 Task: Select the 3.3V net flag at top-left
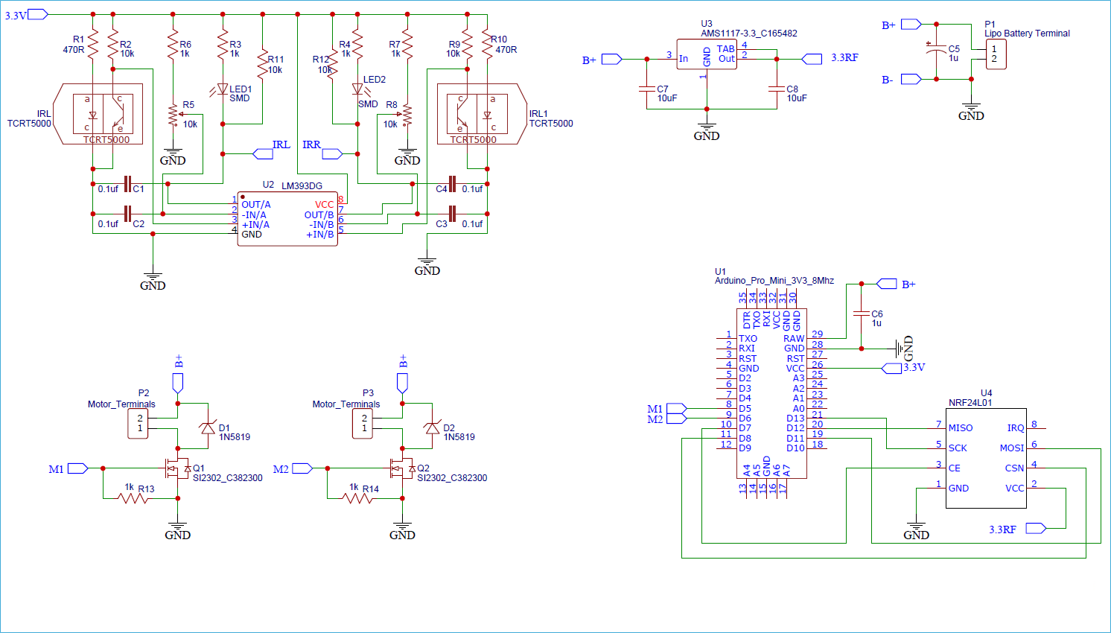[x=38, y=14]
